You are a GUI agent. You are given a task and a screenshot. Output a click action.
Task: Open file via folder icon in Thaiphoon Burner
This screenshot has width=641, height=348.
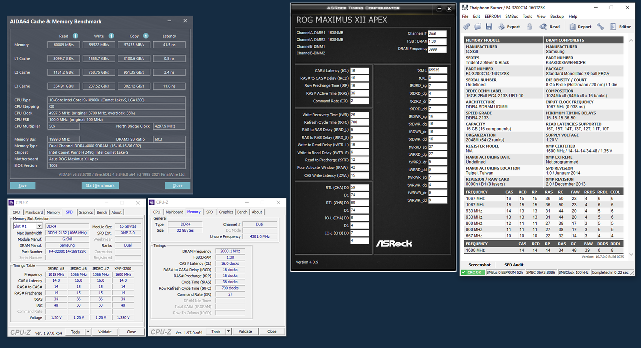click(x=477, y=26)
